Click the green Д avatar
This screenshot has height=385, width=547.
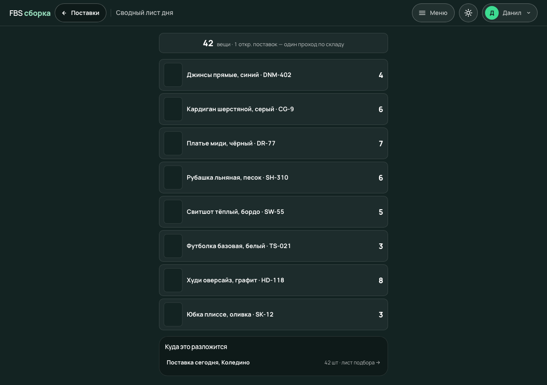[x=492, y=13]
